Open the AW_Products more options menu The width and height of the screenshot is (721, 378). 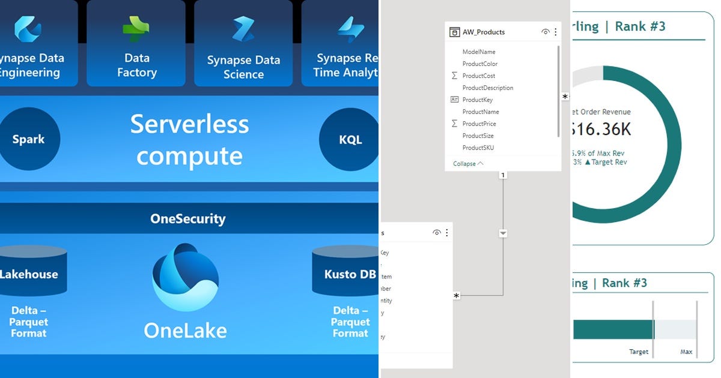click(555, 32)
